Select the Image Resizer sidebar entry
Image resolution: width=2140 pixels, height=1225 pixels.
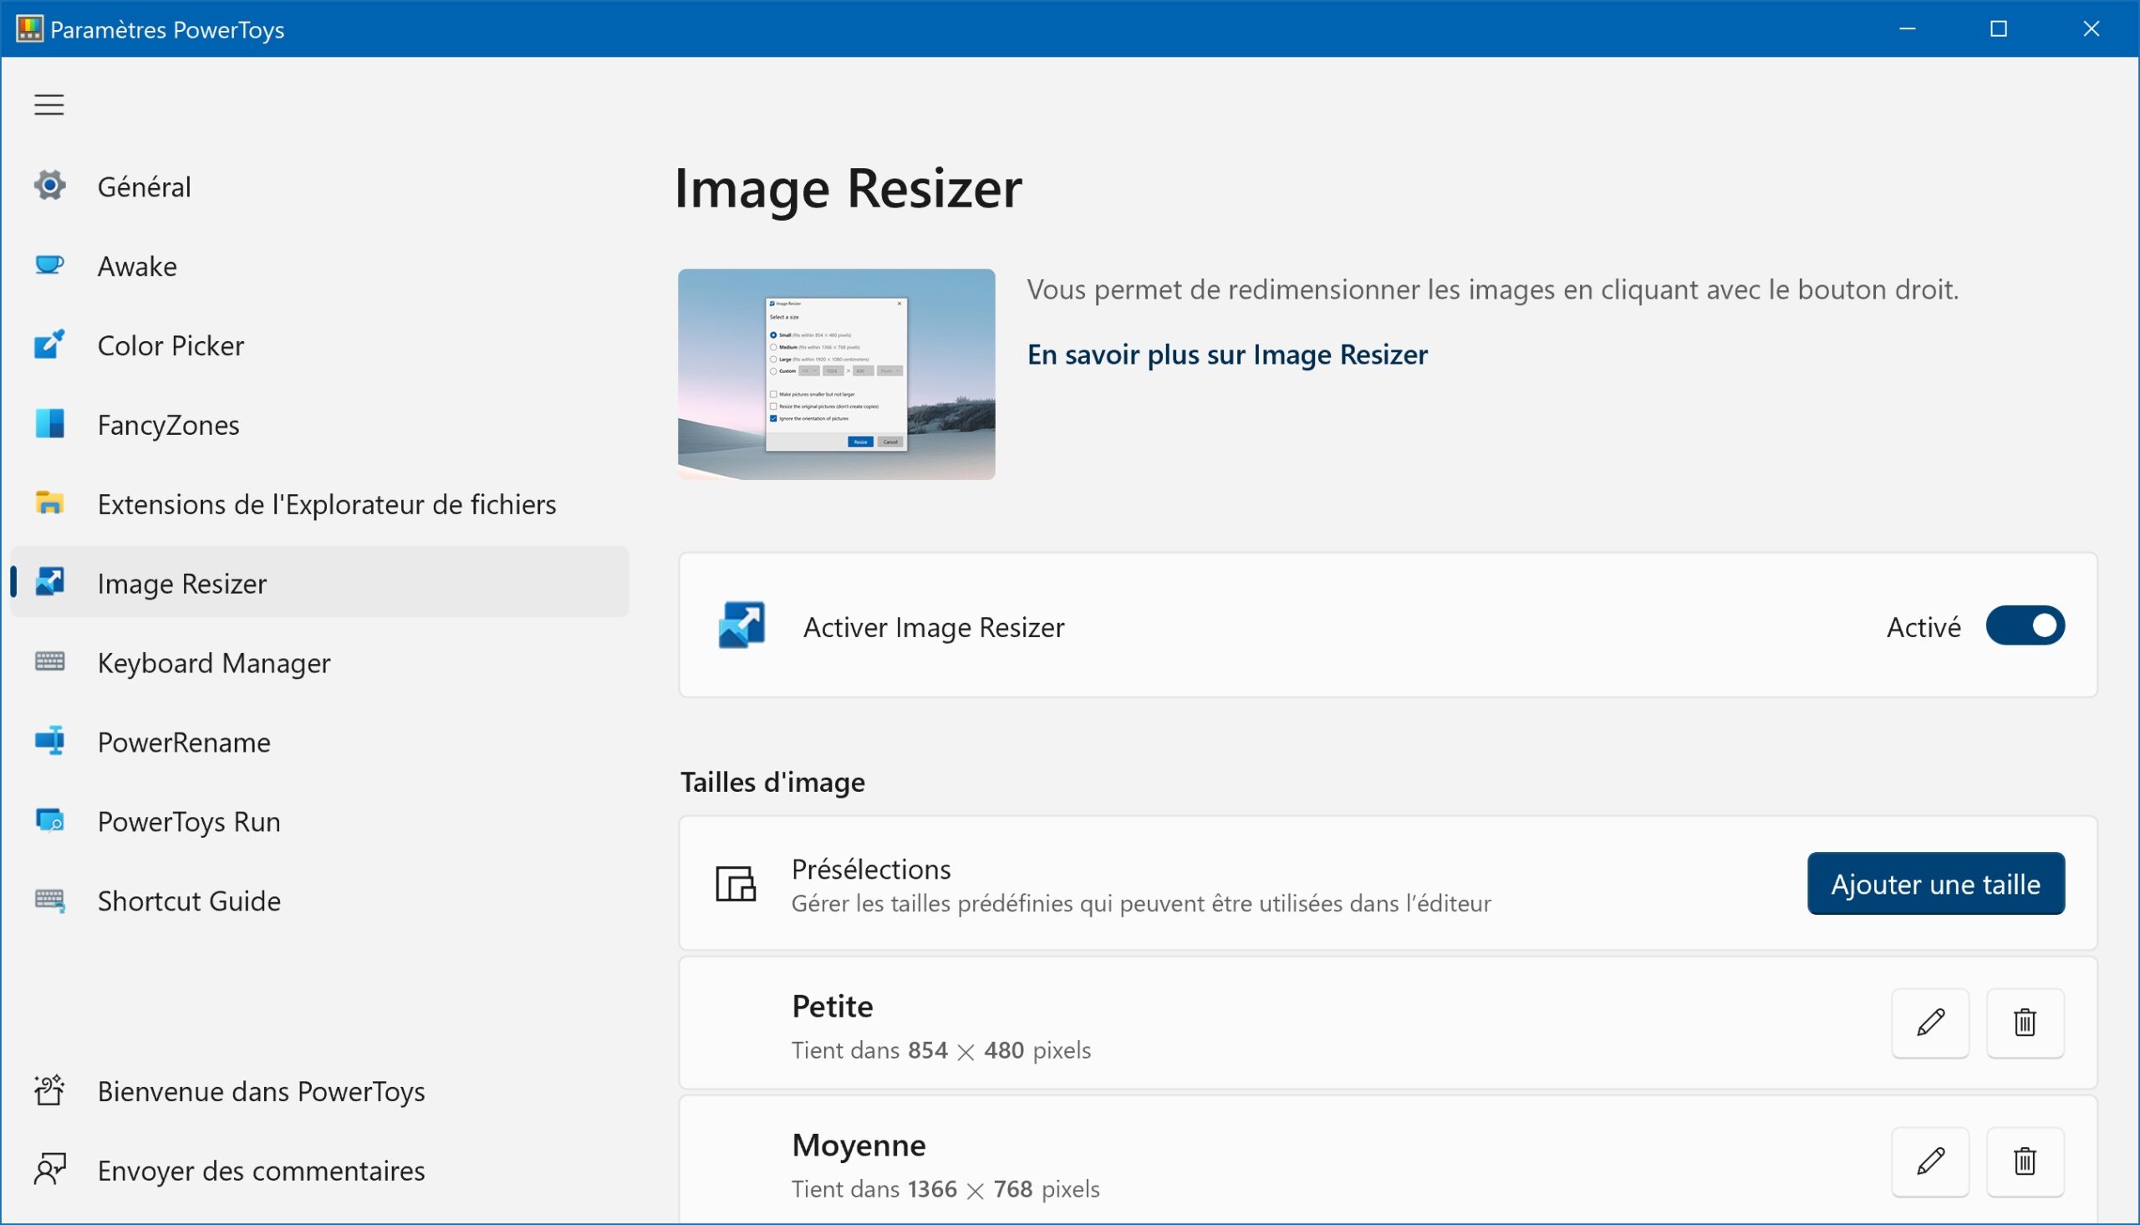click(319, 583)
